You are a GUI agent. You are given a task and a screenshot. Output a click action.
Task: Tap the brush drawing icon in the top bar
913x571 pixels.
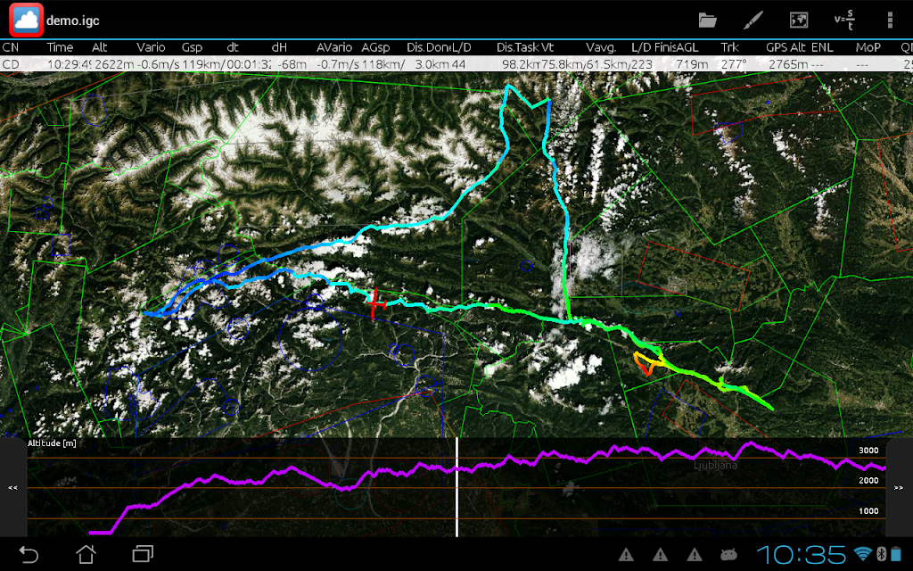[753, 21]
